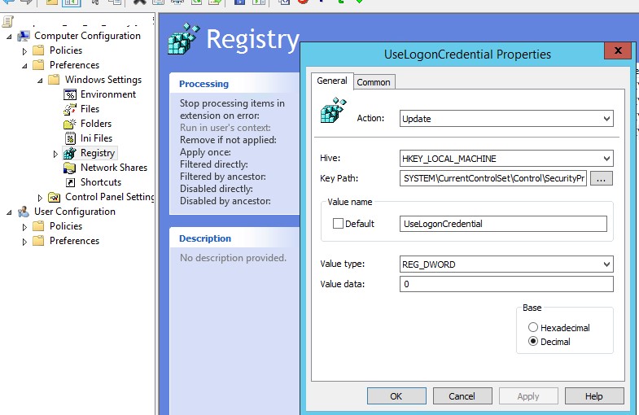Open the Action dropdown showing Update
The image size is (639, 415).
(x=506, y=119)
